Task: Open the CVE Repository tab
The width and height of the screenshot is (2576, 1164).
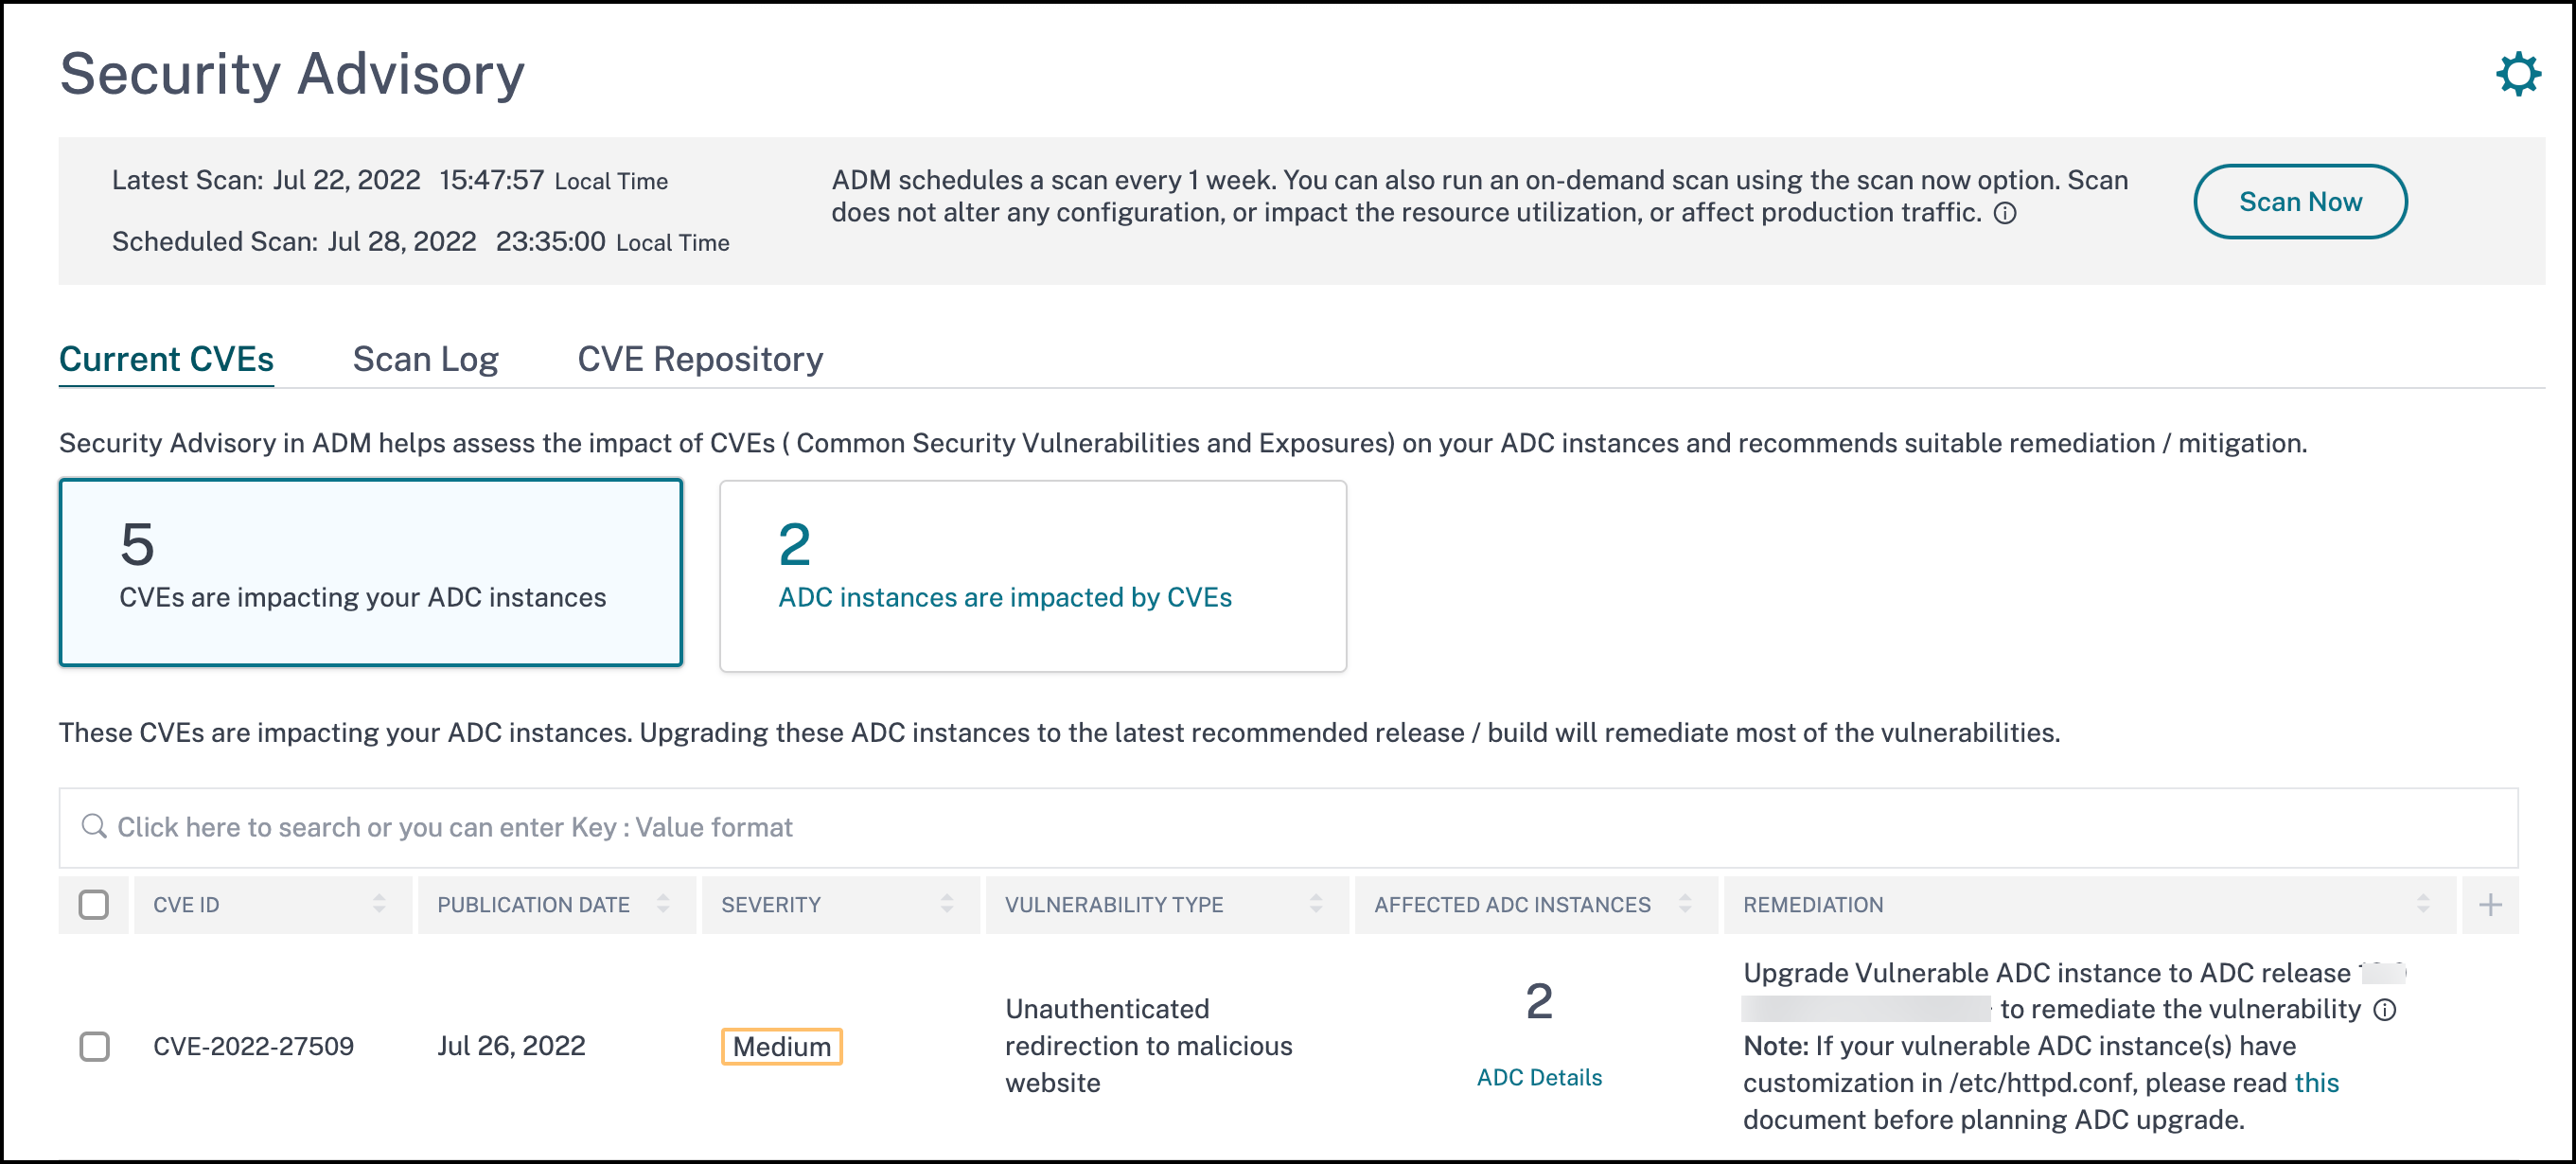Action: [700, 359]
